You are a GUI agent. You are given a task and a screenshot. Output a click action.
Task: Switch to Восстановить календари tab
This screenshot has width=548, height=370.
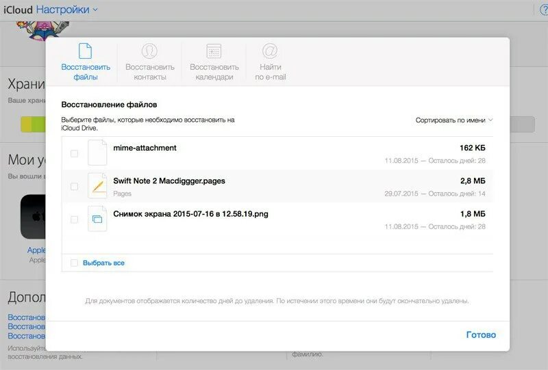click(214, 62)
